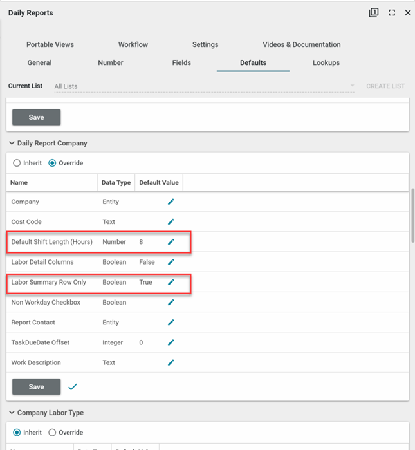Select Override for Daily Report Company
Screen dimensions: 415x450
[53, 163]
